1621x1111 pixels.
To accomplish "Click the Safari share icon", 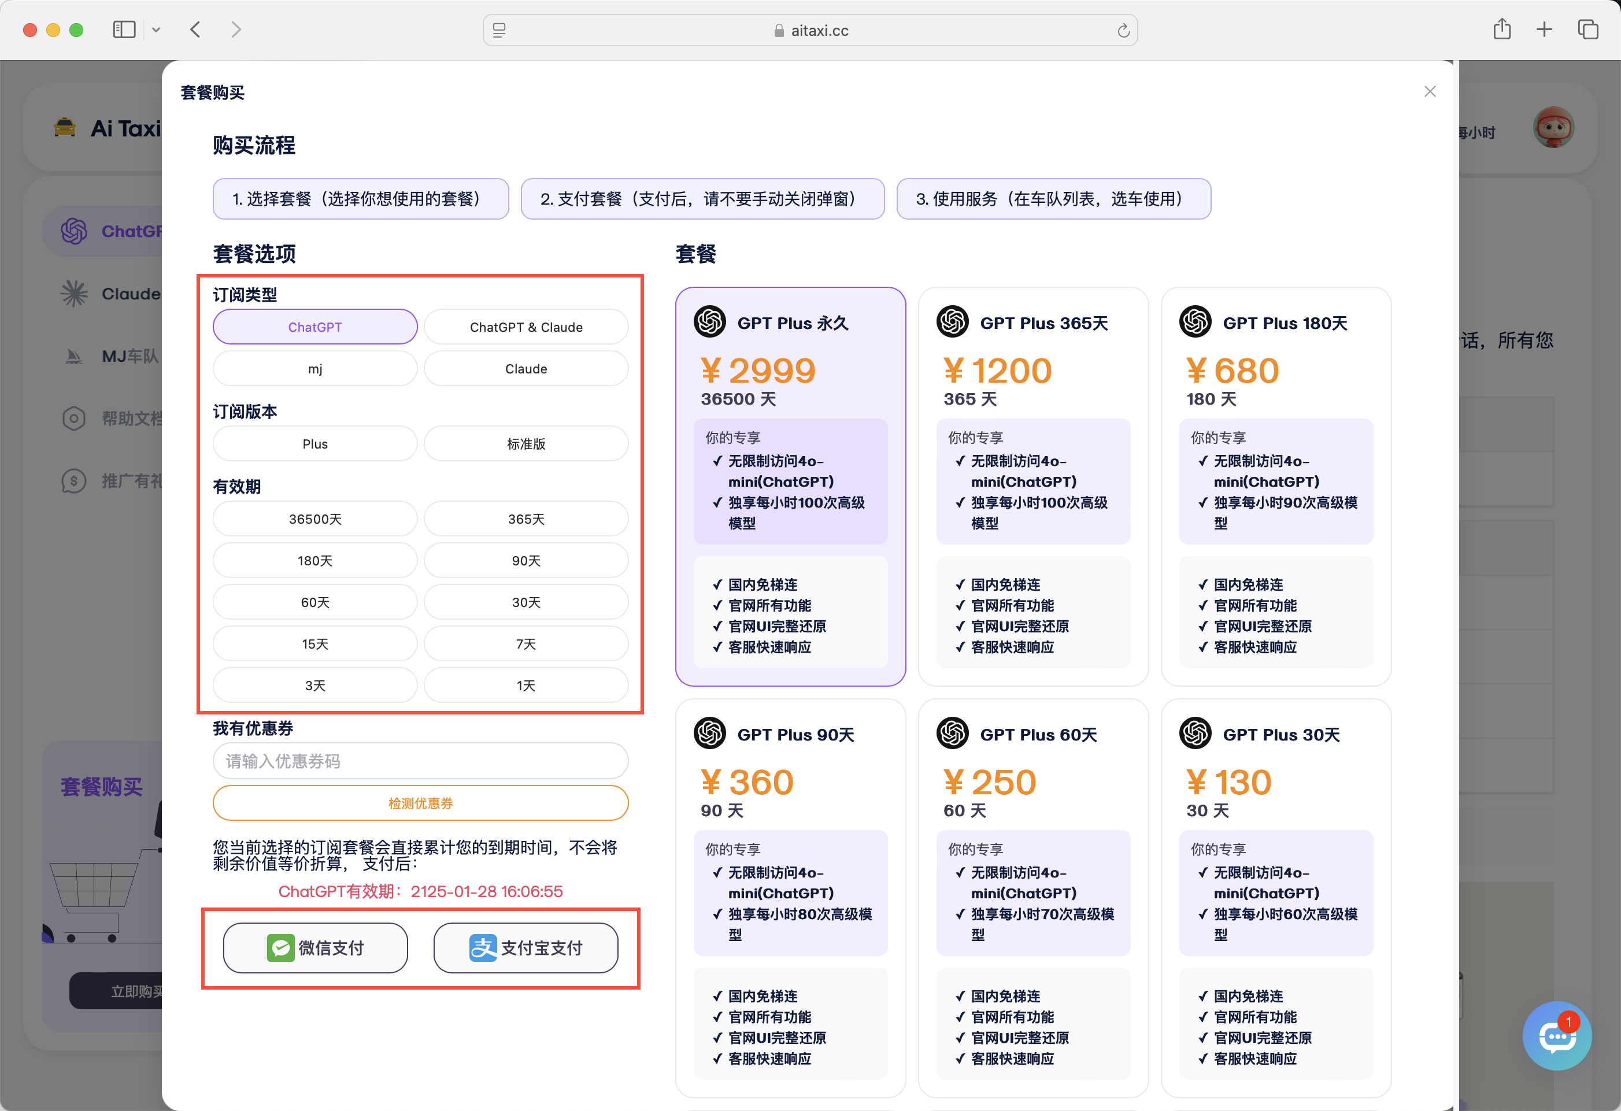I will (x=1502, y=29).
